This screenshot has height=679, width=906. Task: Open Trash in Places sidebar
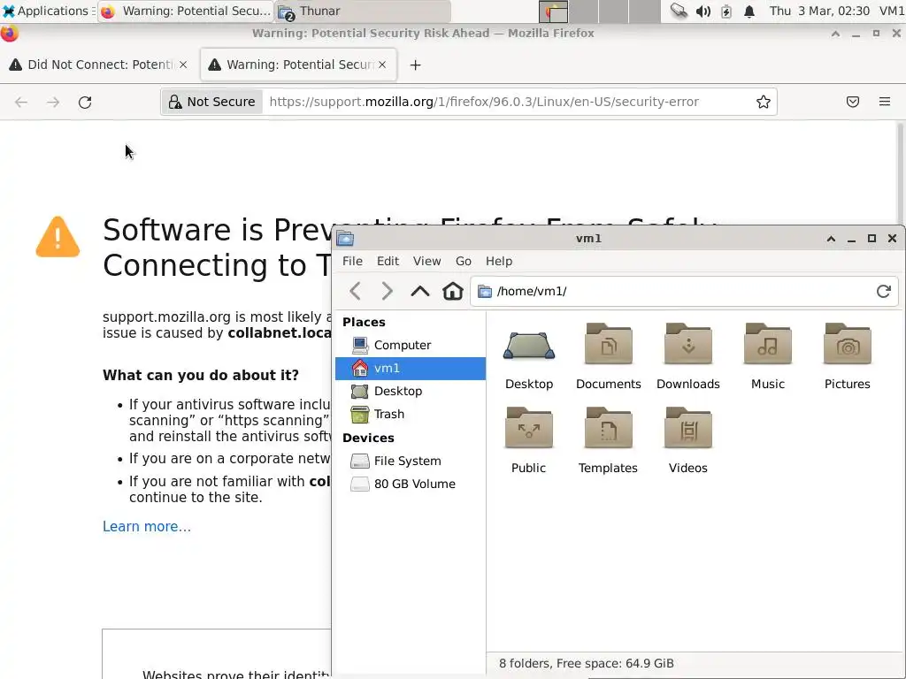point(411,415)
